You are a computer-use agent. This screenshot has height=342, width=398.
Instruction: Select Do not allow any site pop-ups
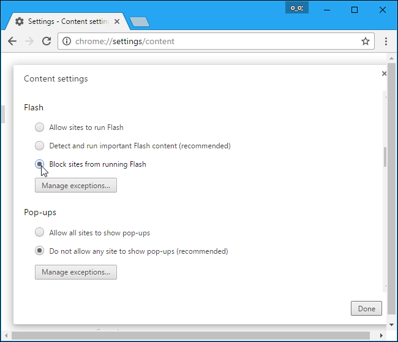[39, 251]
